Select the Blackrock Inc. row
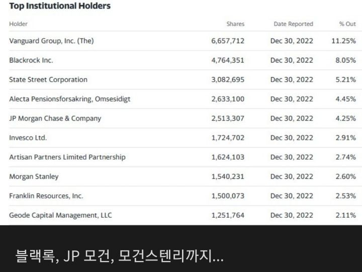362x272 pixels. (183, 60)
